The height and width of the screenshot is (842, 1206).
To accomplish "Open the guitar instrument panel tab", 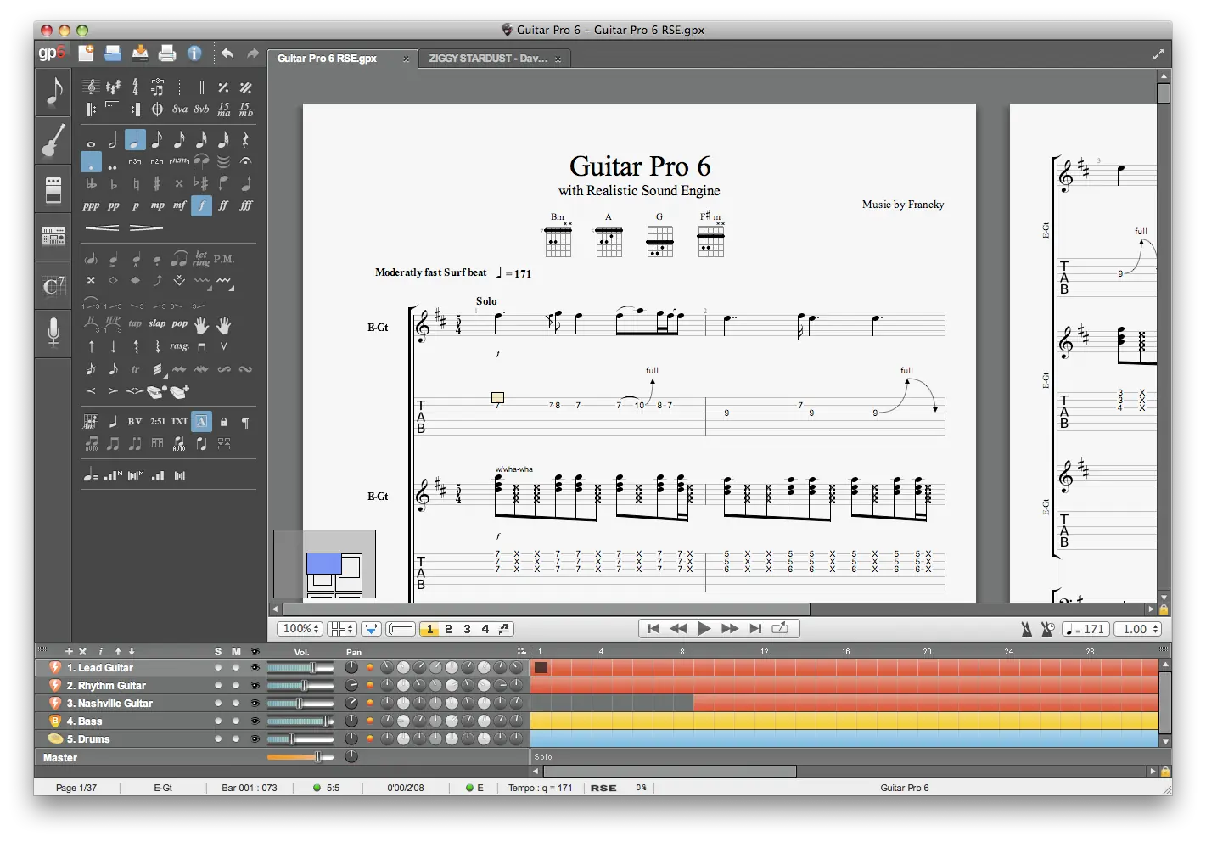I will pos(53,141).
